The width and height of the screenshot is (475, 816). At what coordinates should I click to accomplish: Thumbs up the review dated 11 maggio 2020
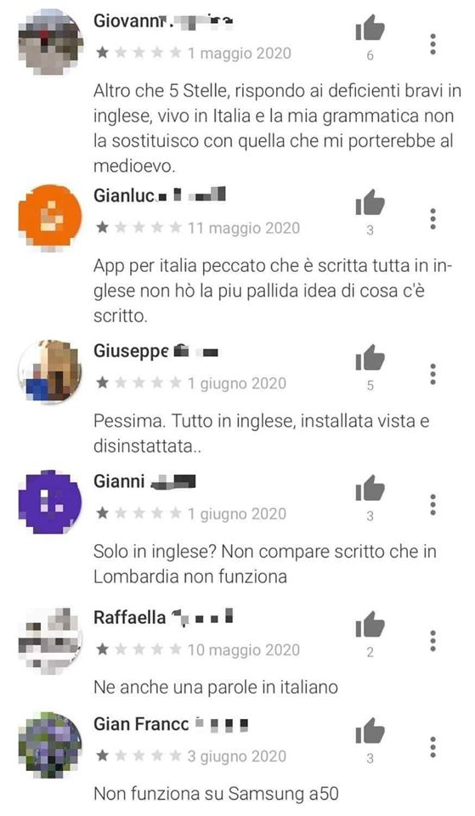click(x=370, y=202)
